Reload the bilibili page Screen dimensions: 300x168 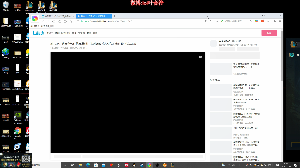[x=54, y=21]
